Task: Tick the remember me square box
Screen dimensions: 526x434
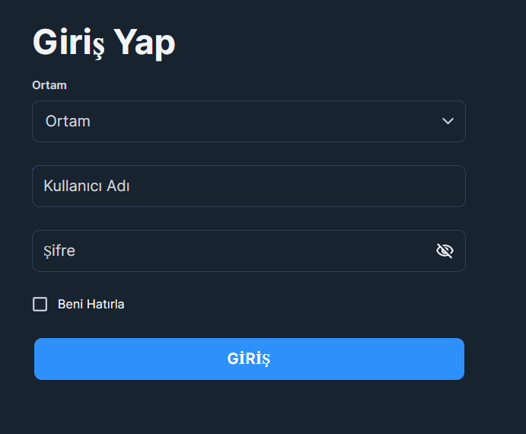Action: (40, 304)
